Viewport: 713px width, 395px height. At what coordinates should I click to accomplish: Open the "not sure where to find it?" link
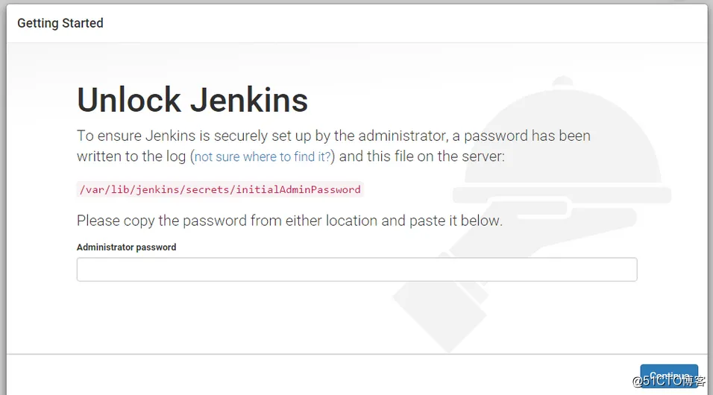click(264, 157)
